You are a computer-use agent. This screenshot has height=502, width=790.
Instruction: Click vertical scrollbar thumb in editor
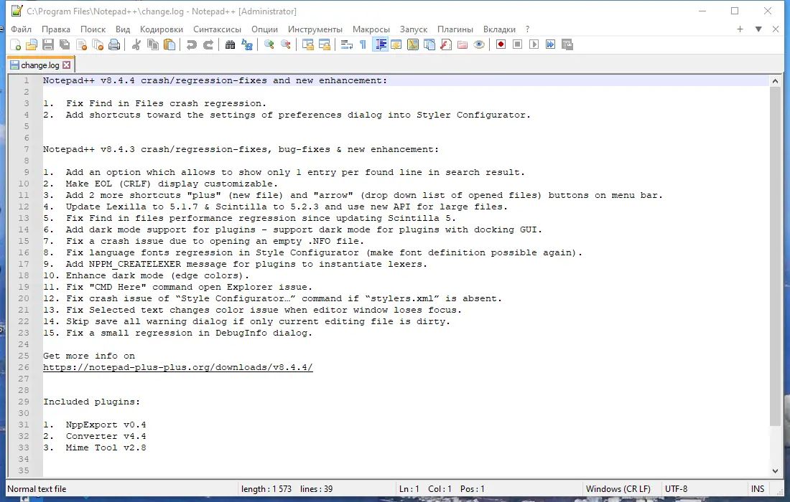click(775, 256)
